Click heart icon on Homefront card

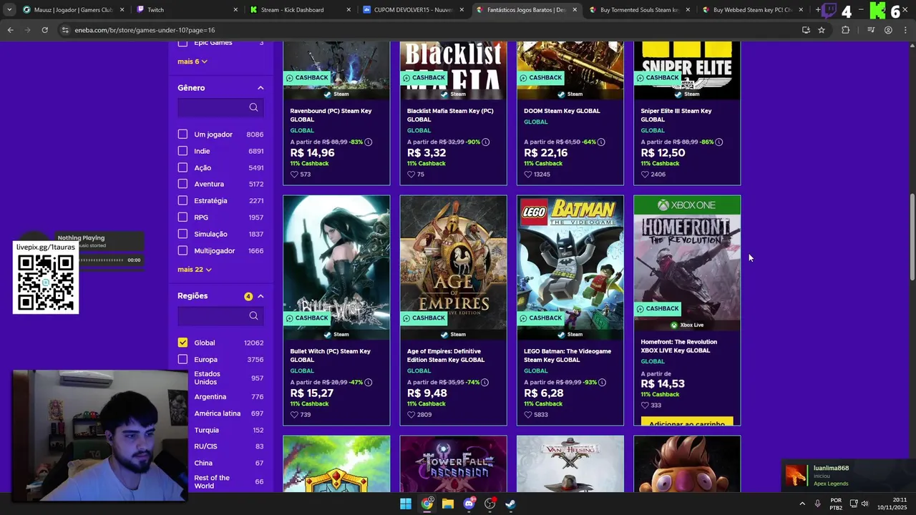point(645,406)
